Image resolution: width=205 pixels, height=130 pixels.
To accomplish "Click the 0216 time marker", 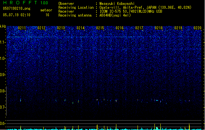I will [120, 28].
